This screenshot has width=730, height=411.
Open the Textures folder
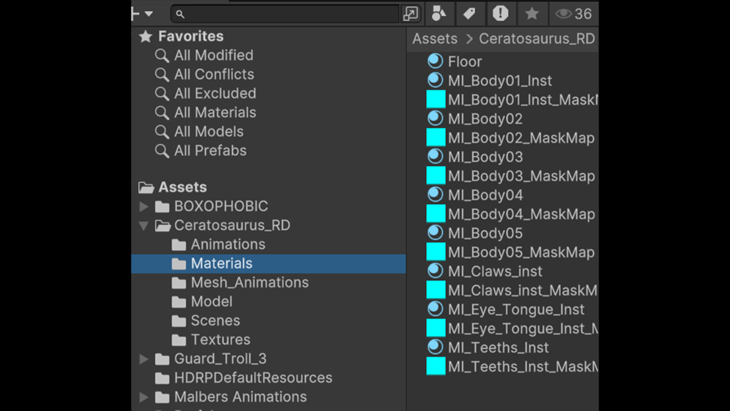(x=220, y=340)
